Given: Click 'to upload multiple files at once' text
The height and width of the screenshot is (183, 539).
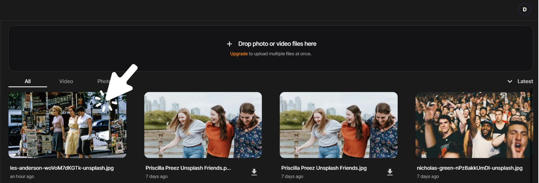Looking at the screenshot, I should (x=280, y=54).
